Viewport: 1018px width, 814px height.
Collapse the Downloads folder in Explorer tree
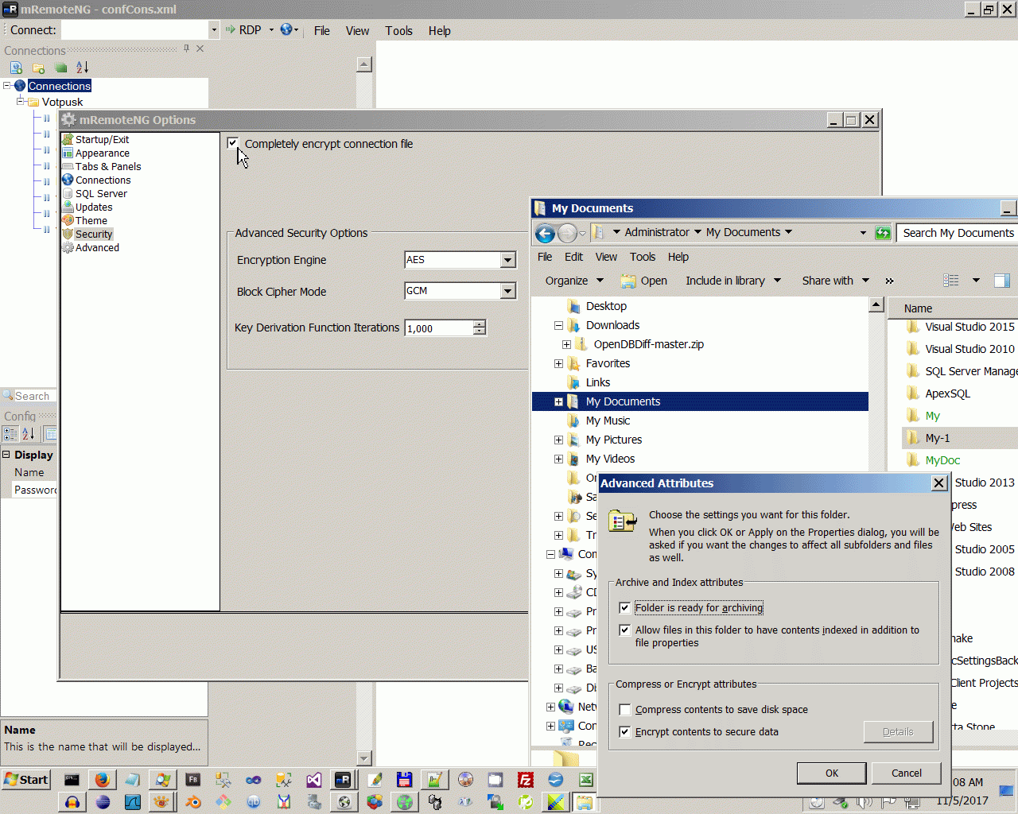(558, 325)
